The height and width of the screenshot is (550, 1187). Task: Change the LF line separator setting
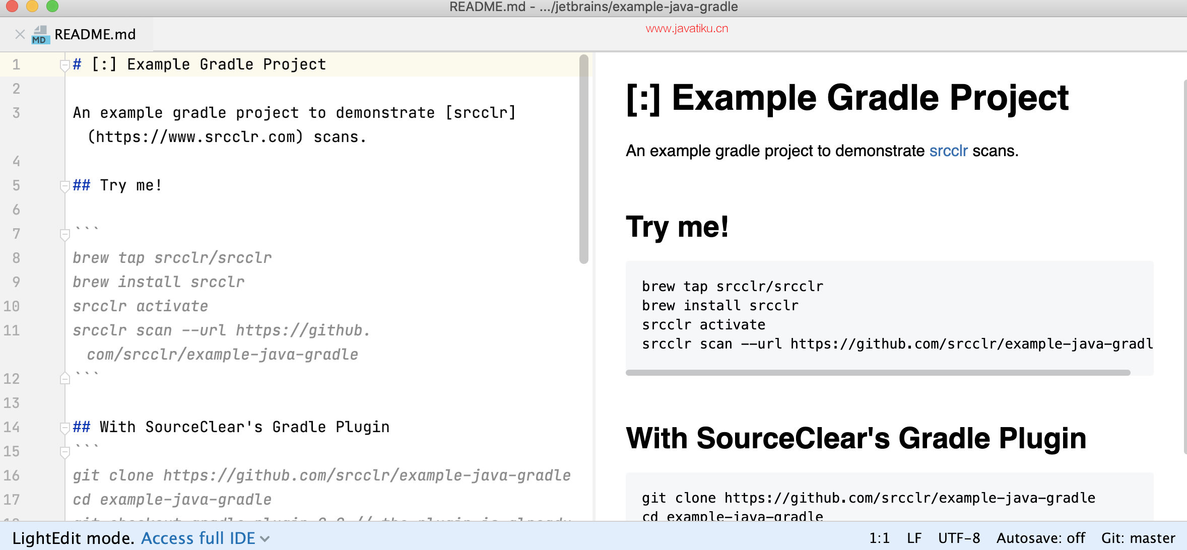coord(914,538)
